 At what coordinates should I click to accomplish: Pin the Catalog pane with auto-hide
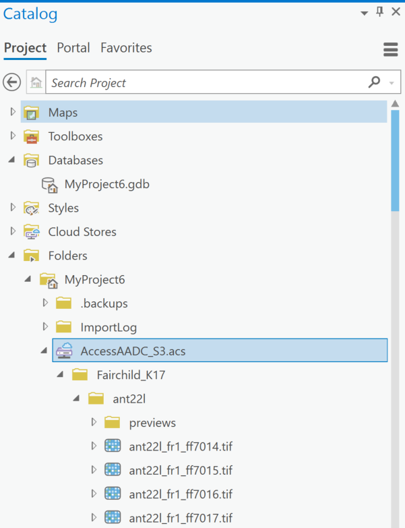[380, 12]
